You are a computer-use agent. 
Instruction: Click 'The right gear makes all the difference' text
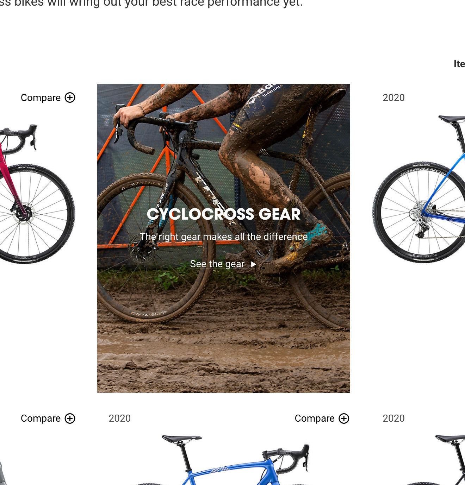[x=224, y=237]
